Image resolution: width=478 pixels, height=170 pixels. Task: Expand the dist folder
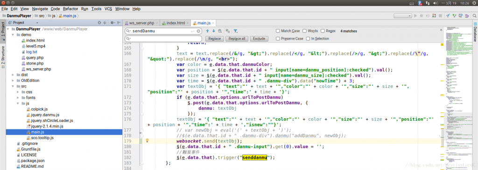[x=13, y=75]
